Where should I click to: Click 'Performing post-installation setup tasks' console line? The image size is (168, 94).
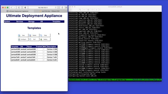coord(87,72)
